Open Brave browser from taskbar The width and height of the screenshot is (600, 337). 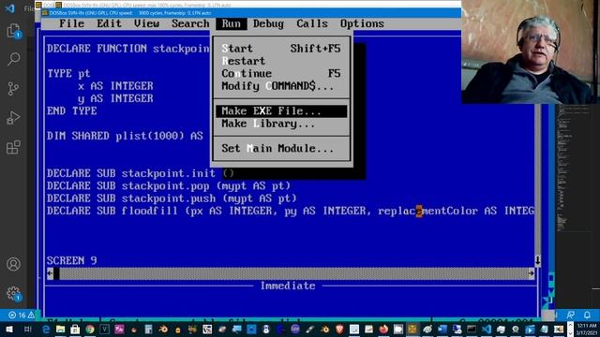(339, 330)
